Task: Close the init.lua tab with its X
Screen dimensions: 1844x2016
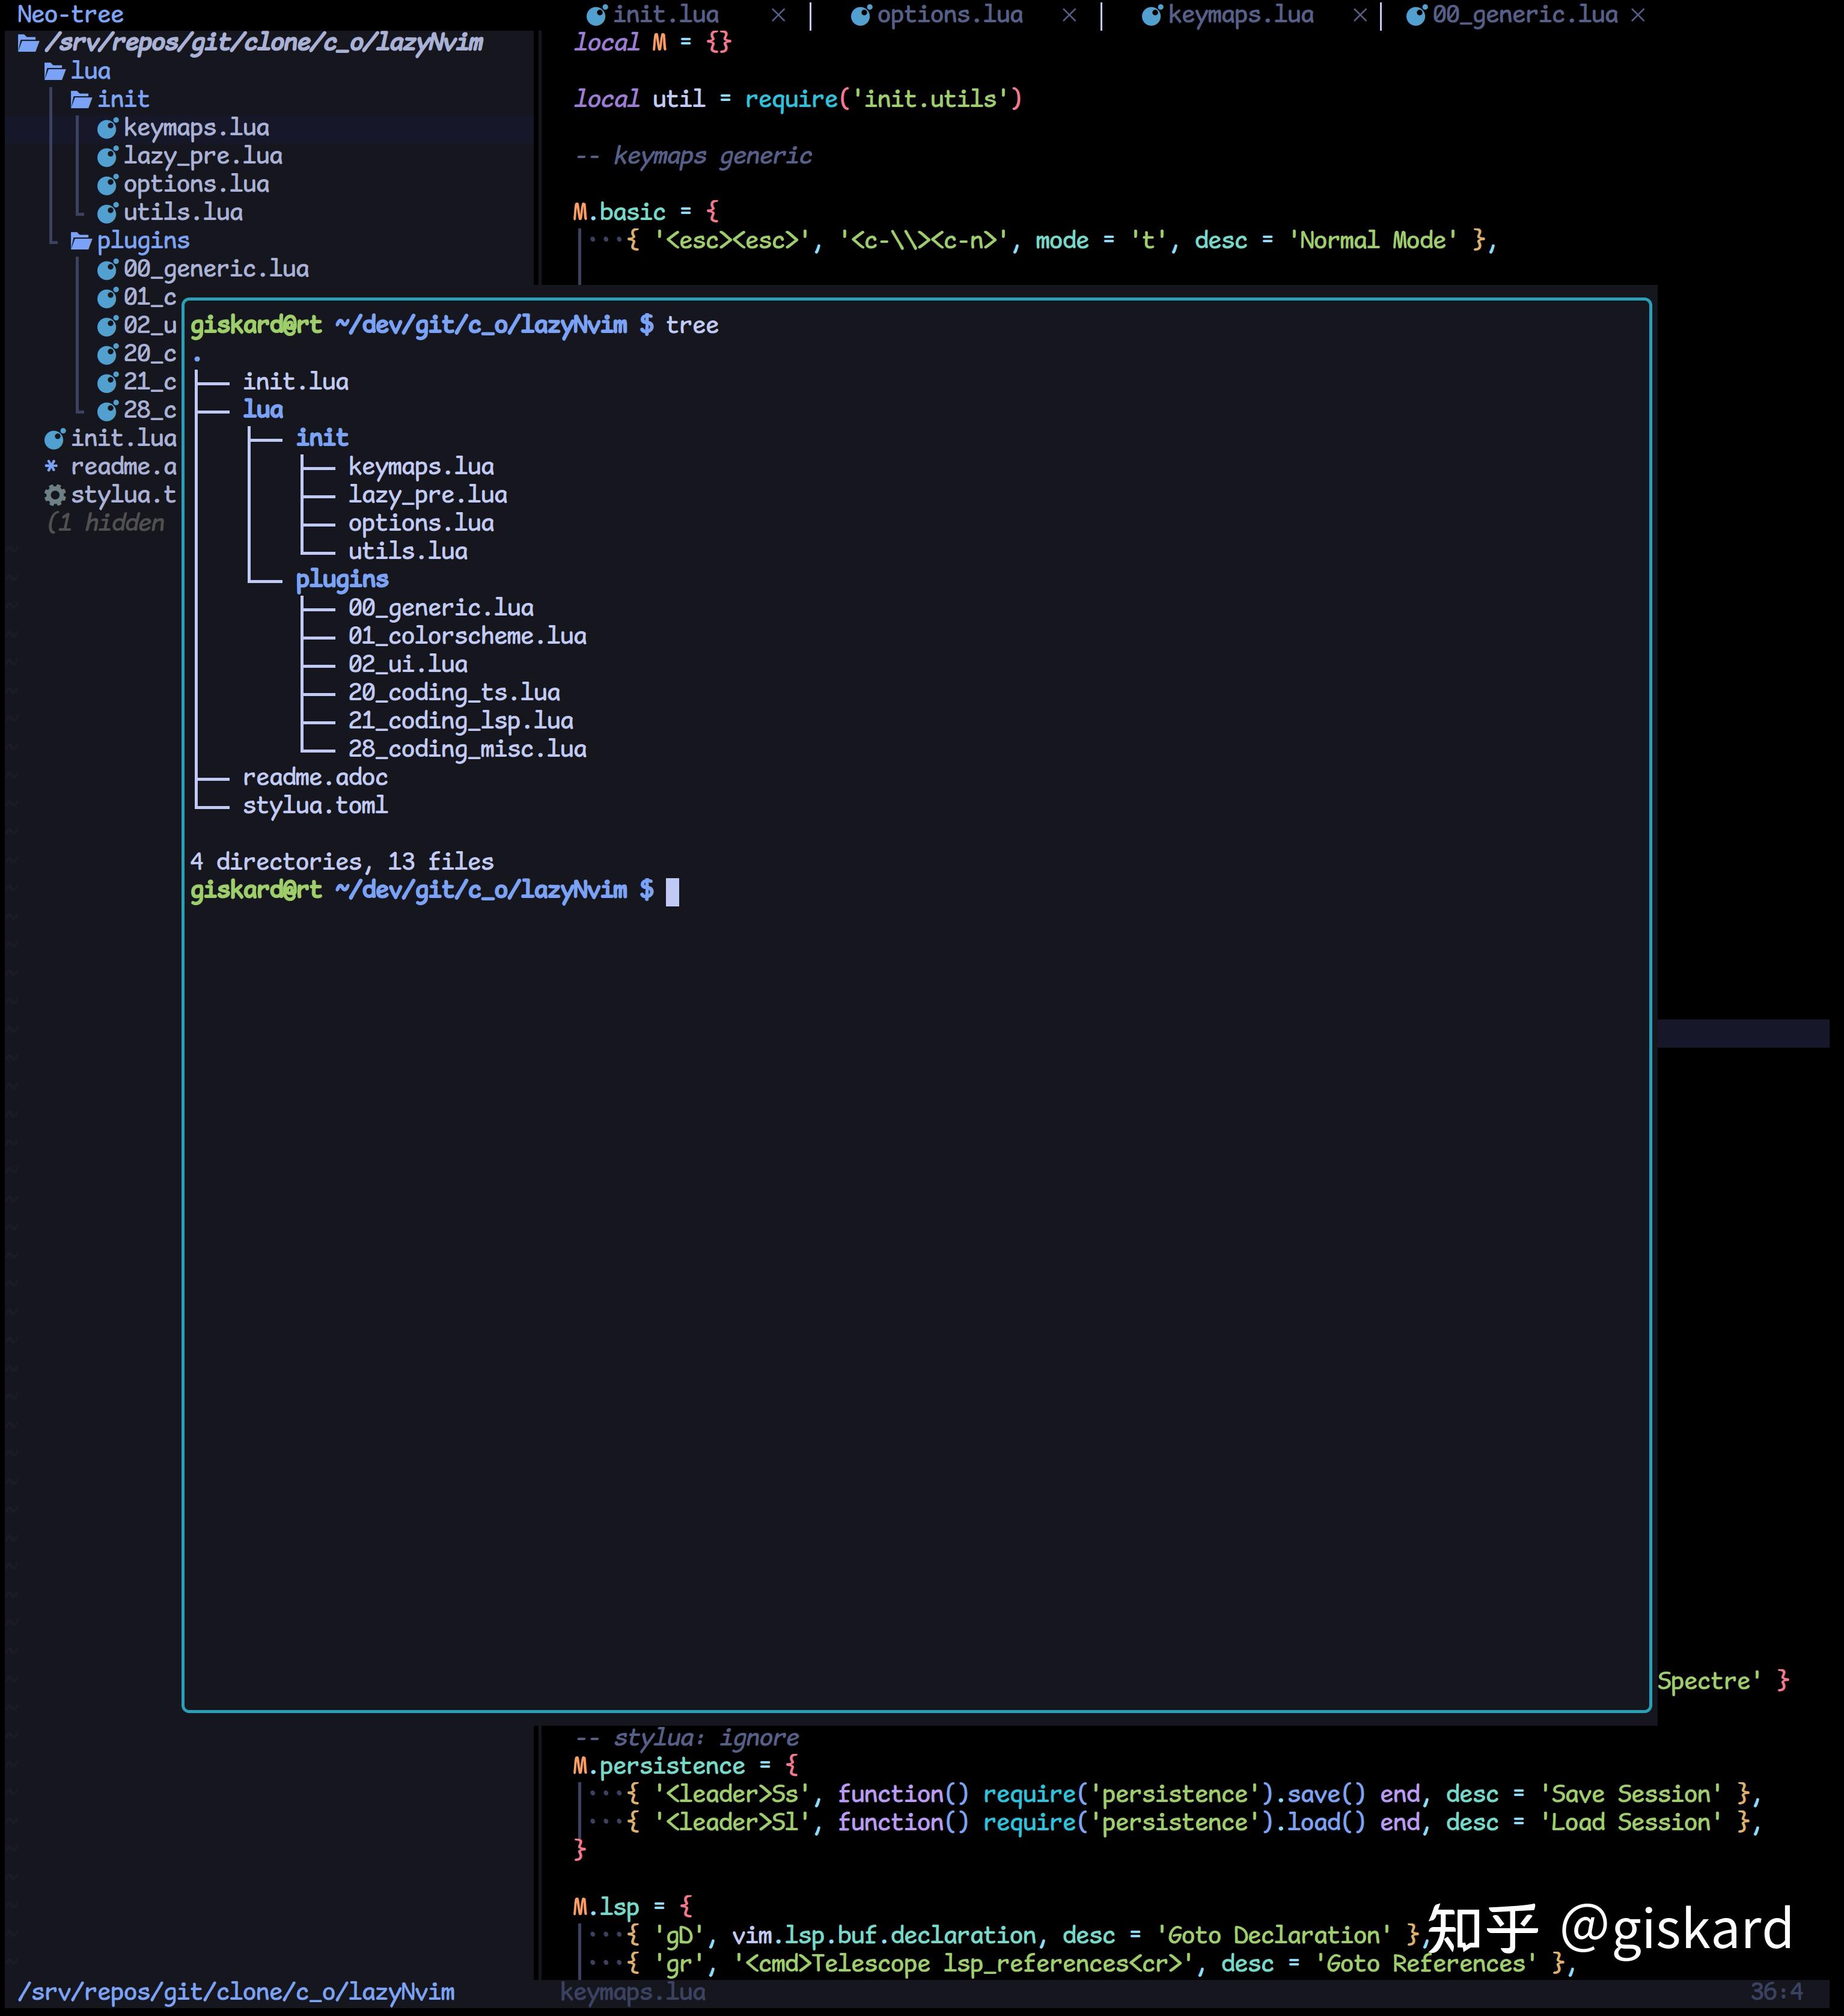Action: (x=779, y=14)
